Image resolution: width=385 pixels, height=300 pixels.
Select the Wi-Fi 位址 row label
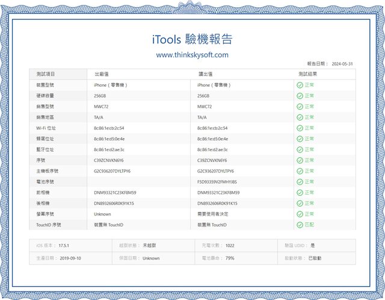point(46,128)
